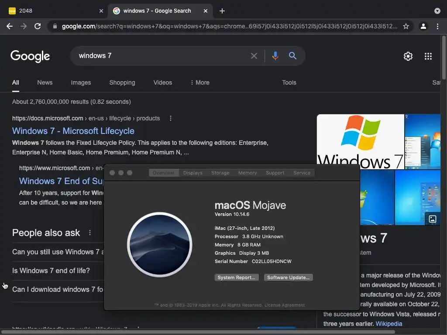
Task: Click the Google logo
Action: [30, 56]
